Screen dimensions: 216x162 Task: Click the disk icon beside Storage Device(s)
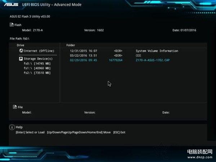(x=21, y=59)
